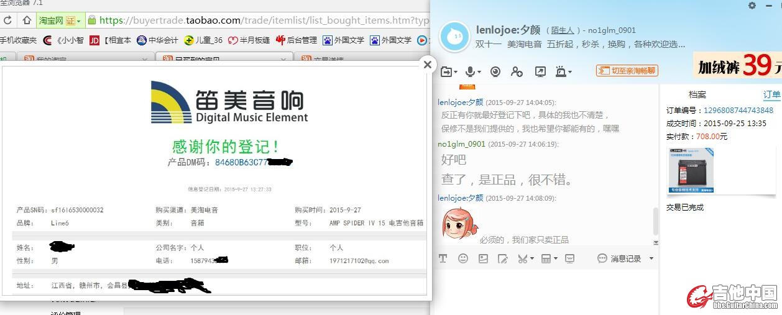Switch to the 订单 tab
The width and height of the screenshot is (782, 315).
[771, 94]
